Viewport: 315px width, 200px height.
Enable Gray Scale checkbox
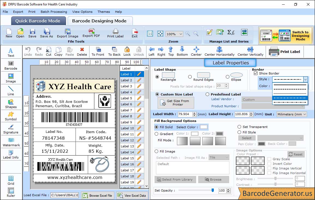point(269,159)
